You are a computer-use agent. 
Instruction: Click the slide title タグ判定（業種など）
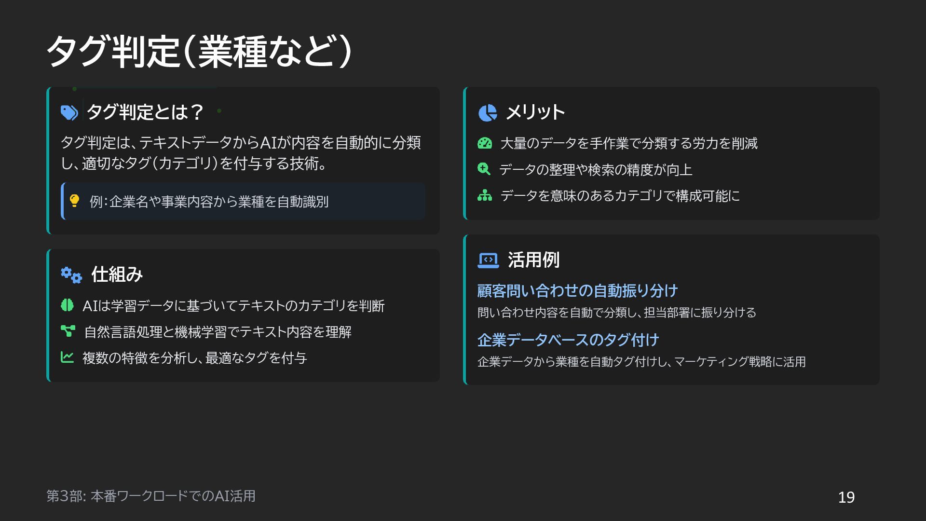[199, 52]
